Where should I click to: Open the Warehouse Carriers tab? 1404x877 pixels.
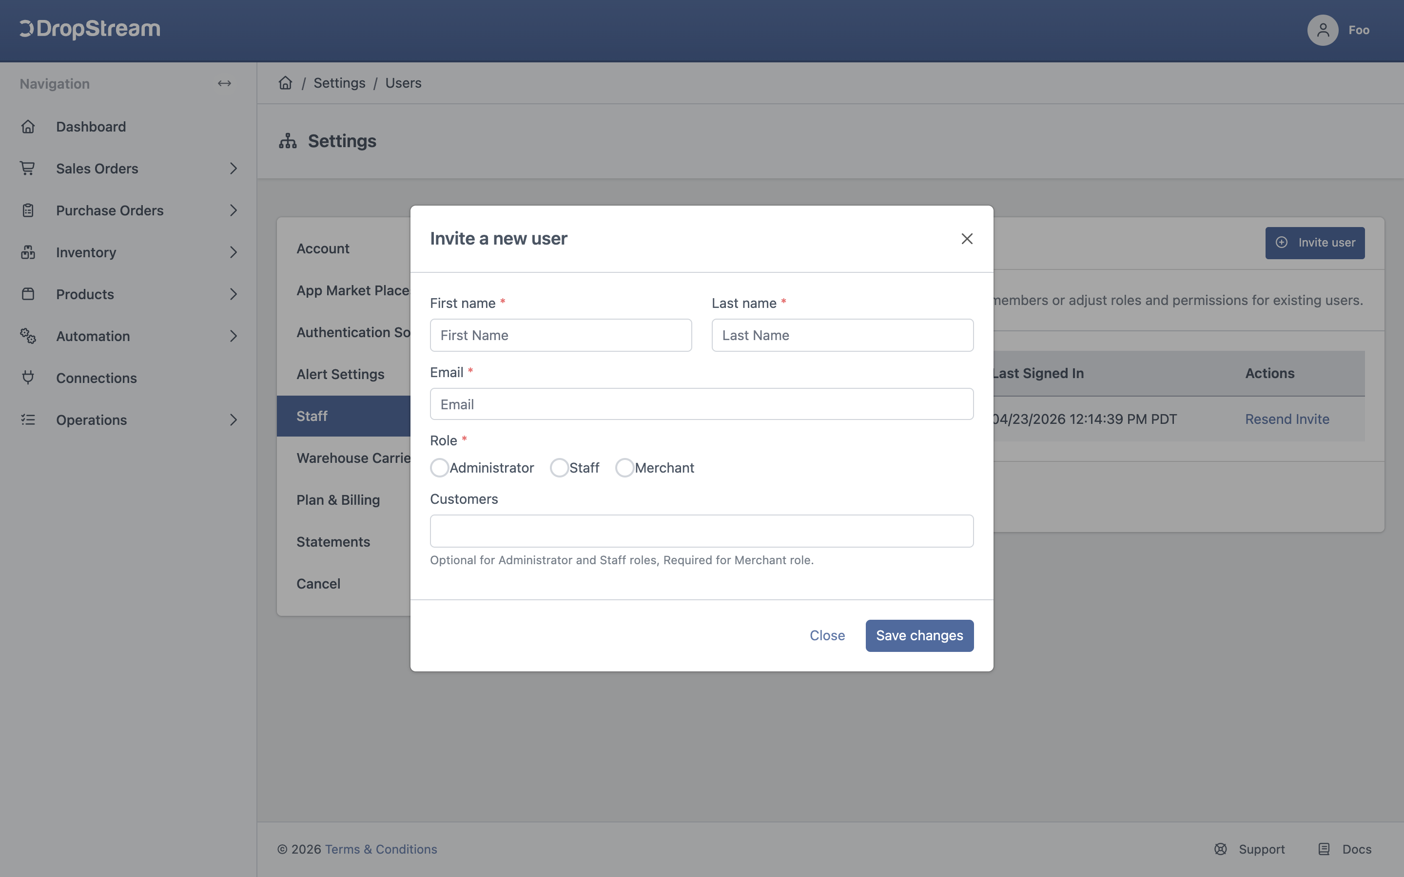pyautogui.click(x=344, y=458)
